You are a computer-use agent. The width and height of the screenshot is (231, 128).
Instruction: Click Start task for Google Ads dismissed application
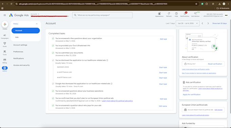click(163, 84)
